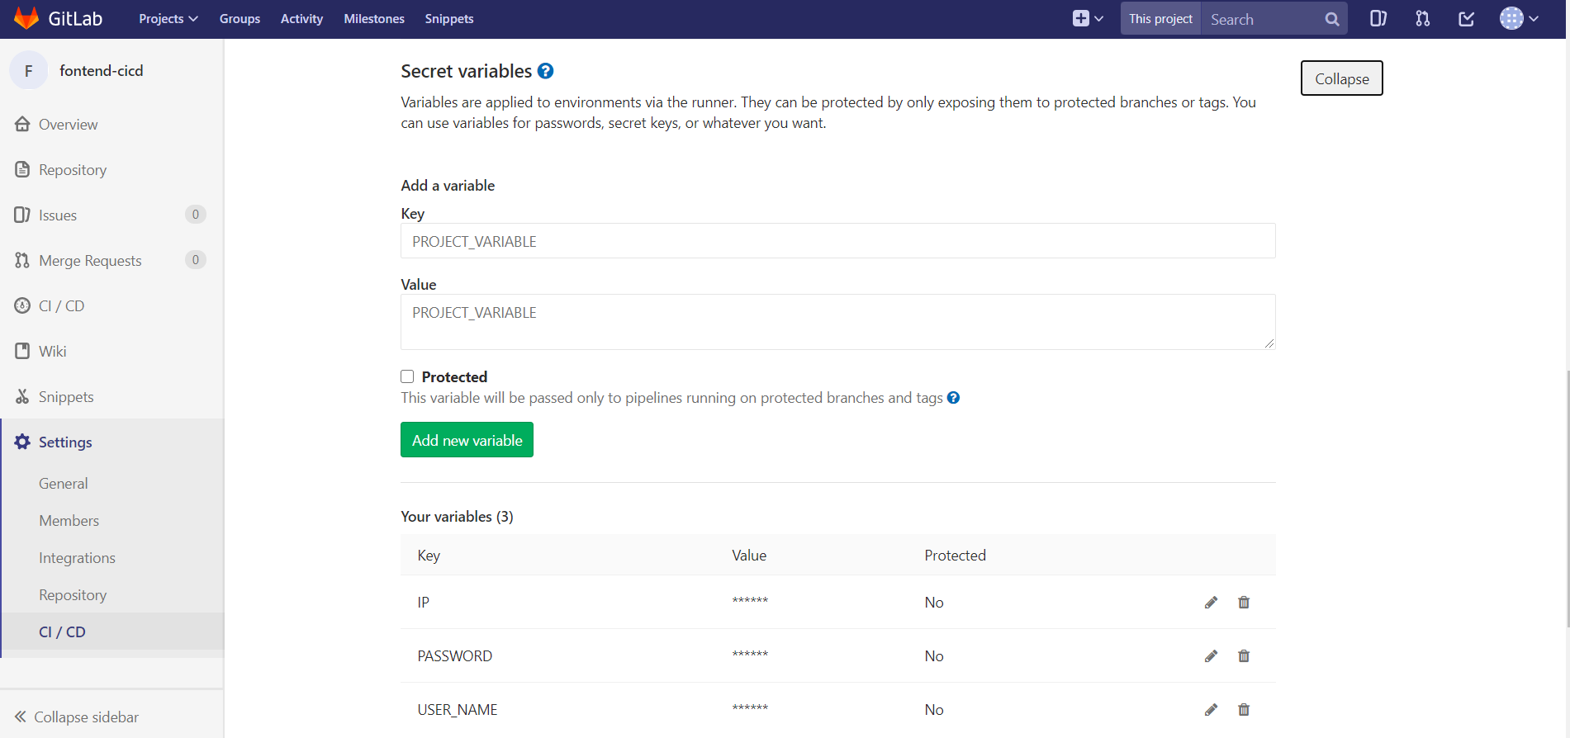This screenshot has width=1570, height=738.
Task: Click the This project search scope
Action: (1160, 18)
